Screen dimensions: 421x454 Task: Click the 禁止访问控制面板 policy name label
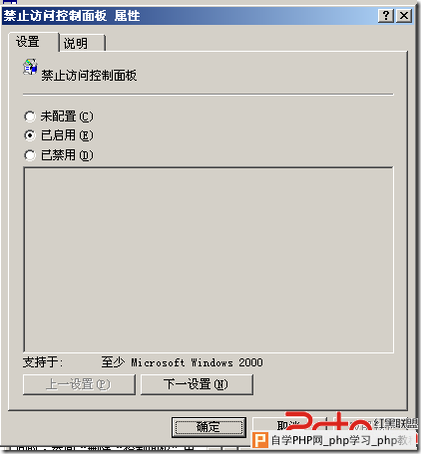(x=89, y=76)
